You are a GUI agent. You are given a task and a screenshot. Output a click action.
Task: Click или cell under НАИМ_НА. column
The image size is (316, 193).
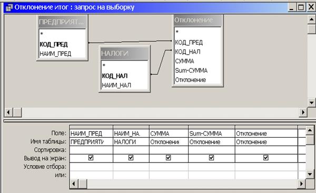[131, 175]
